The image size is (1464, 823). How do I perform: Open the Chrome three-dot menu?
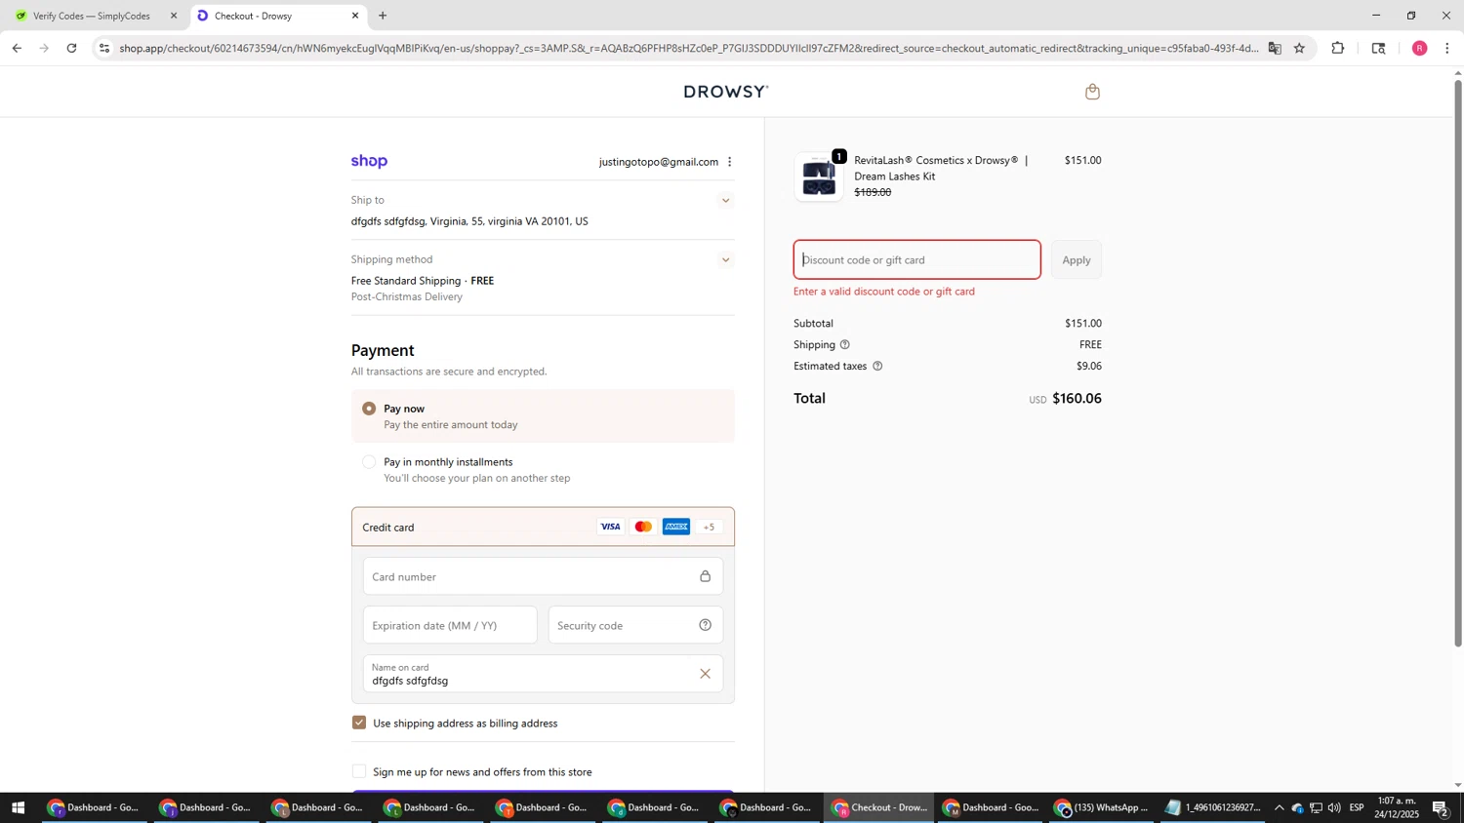pos(1447,48)
